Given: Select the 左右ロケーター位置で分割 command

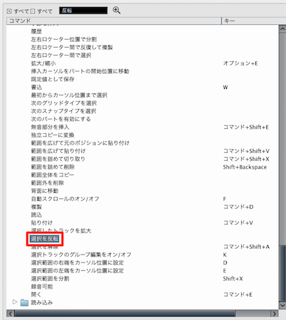Looking at the screenshot, I should 64,39.
